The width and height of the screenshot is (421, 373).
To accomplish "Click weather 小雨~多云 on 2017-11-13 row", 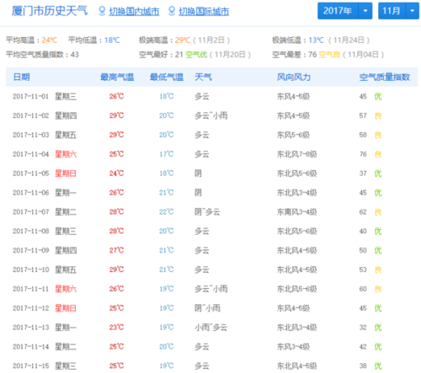I will pyautogui.click(x=211, y=328).
